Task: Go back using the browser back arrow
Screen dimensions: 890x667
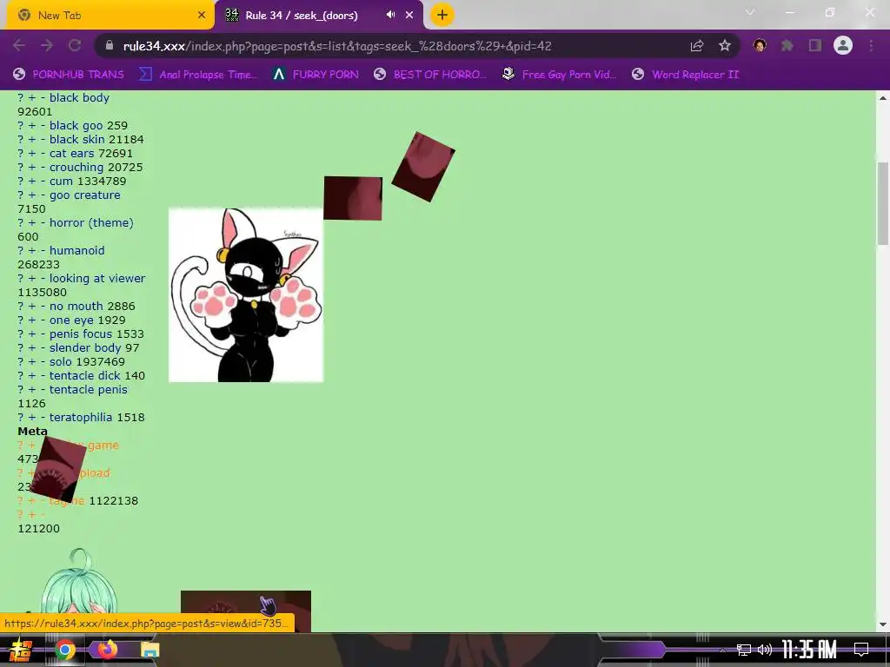Action: click(x=19, y=45)
